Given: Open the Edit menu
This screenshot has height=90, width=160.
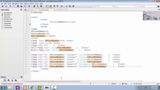Looking at the screenshot, I should coord(5,3).
